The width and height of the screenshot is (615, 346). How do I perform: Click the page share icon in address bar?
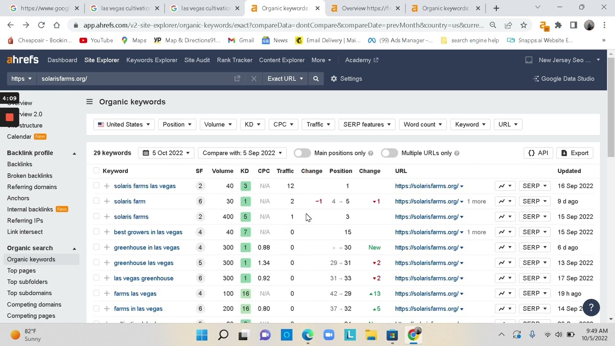508,25
